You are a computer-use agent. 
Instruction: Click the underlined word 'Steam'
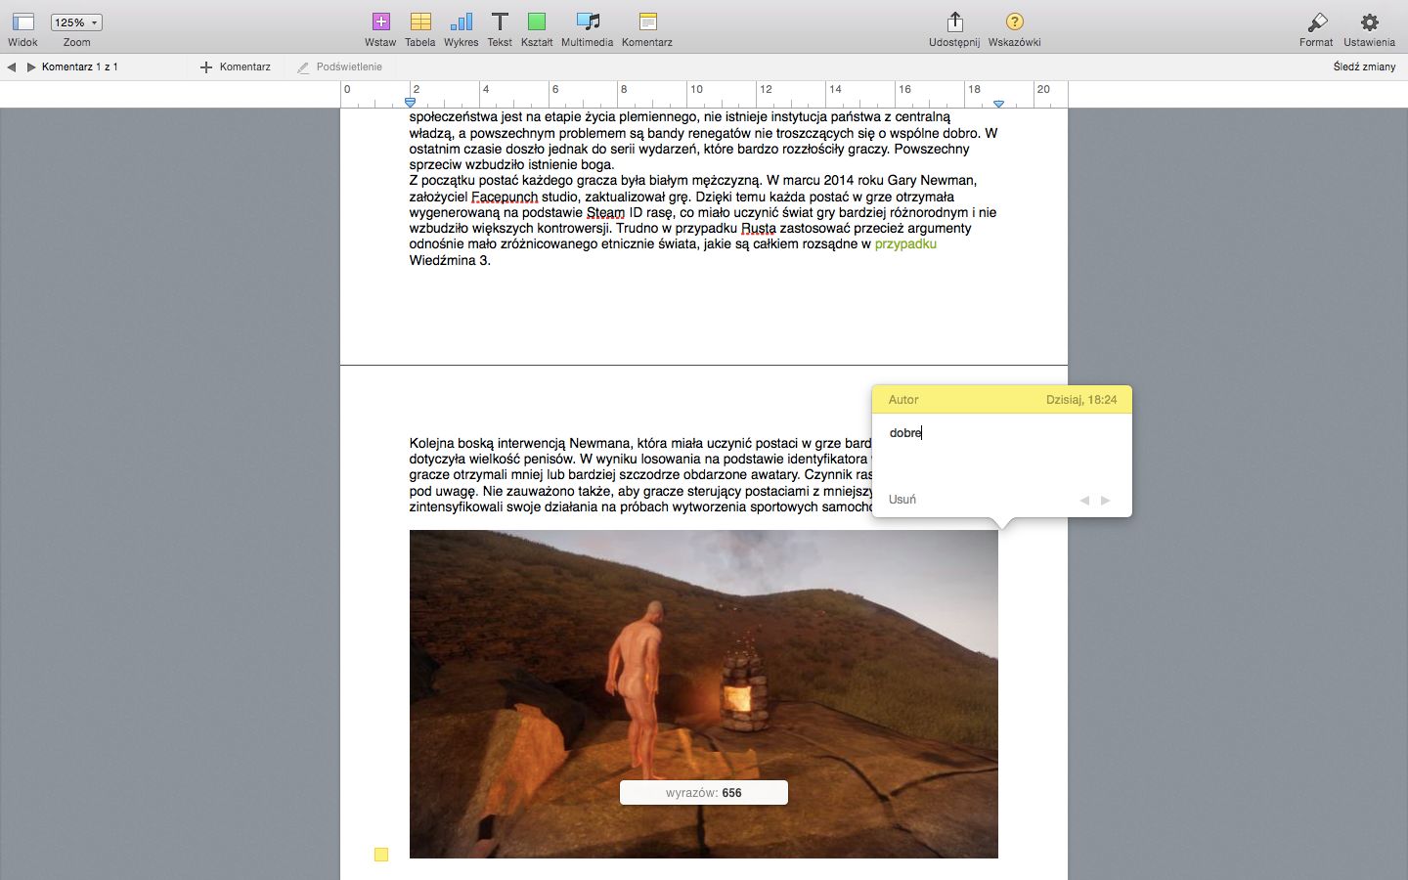coord(606,212)
